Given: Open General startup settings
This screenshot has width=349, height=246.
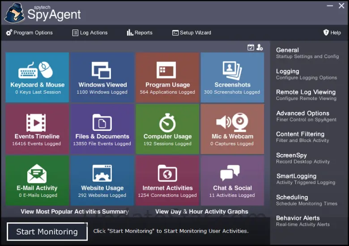Looking at the screenshot, I should pyautogui.click(x=307, y=53).
